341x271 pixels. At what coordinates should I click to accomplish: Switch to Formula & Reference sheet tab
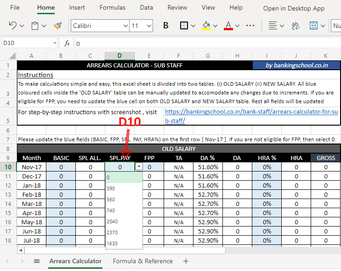[x=143, y=261]
